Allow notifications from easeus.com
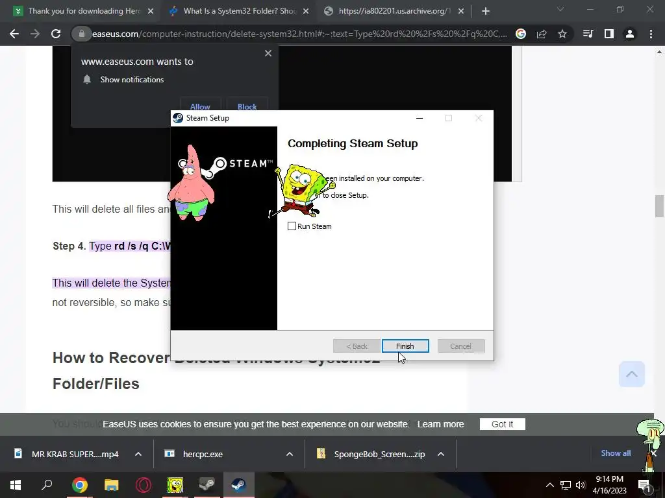 coord(200,104)
